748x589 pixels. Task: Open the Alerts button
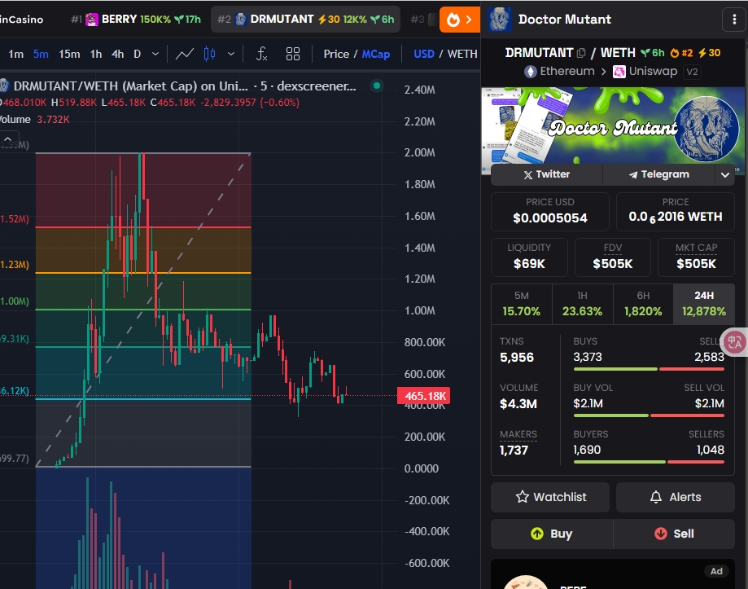coord(675,497)
